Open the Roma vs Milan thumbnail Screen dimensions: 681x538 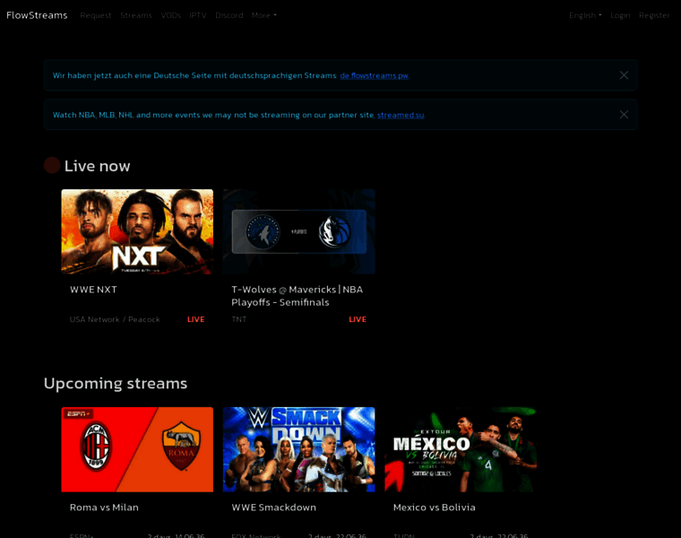[x=137, y=449]
